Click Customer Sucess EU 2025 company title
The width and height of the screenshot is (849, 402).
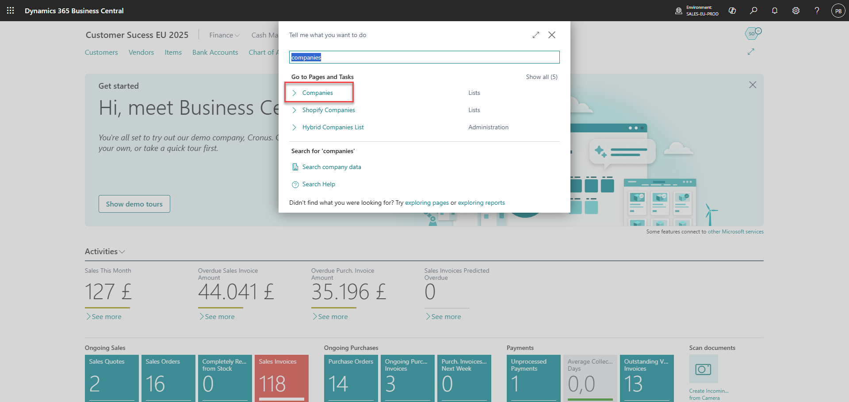click(137, 35)
